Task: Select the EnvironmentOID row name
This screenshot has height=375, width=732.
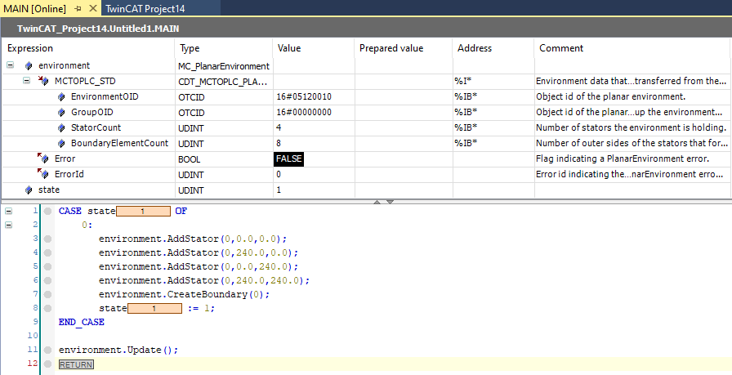Action: pos(105,96)
